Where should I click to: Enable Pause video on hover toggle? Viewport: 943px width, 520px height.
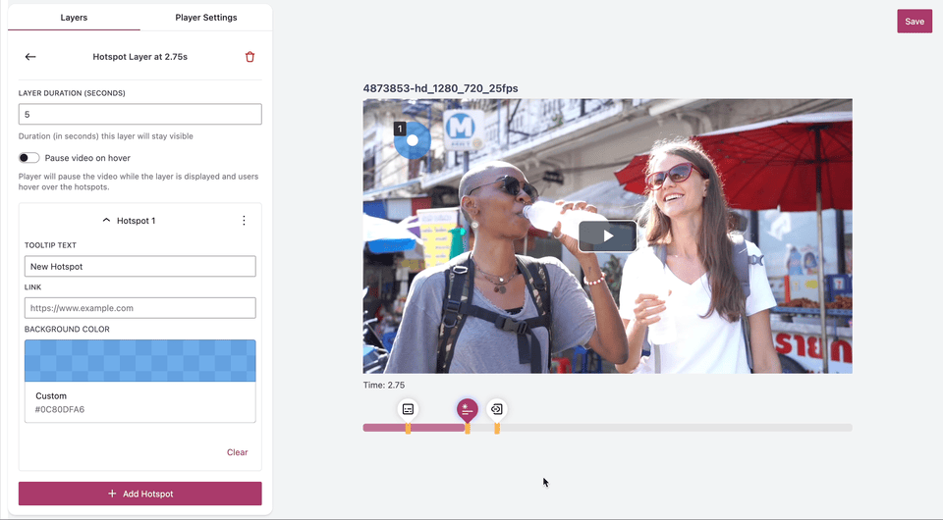pos(29,158)
